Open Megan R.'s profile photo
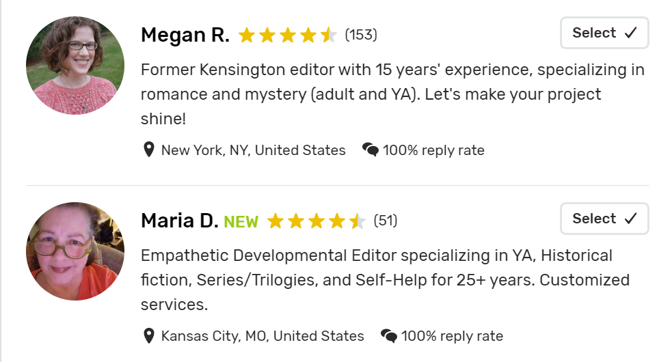This screenshot has width=659, height=362. pos(75,66)
